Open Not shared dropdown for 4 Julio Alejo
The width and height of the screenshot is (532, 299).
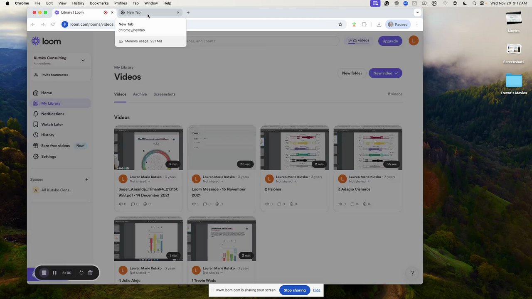tap(140, 273)
